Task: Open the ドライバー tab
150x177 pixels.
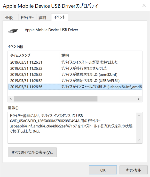Action: [x=27, y=18]
